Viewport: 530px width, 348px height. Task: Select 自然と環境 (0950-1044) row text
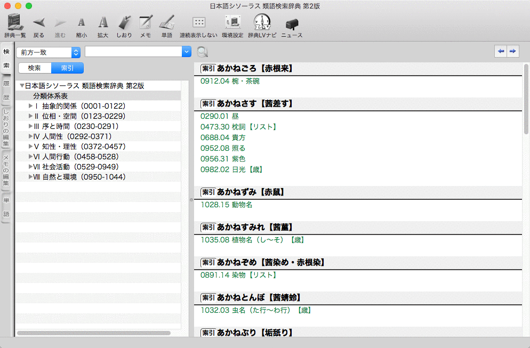tap(84, 177)
